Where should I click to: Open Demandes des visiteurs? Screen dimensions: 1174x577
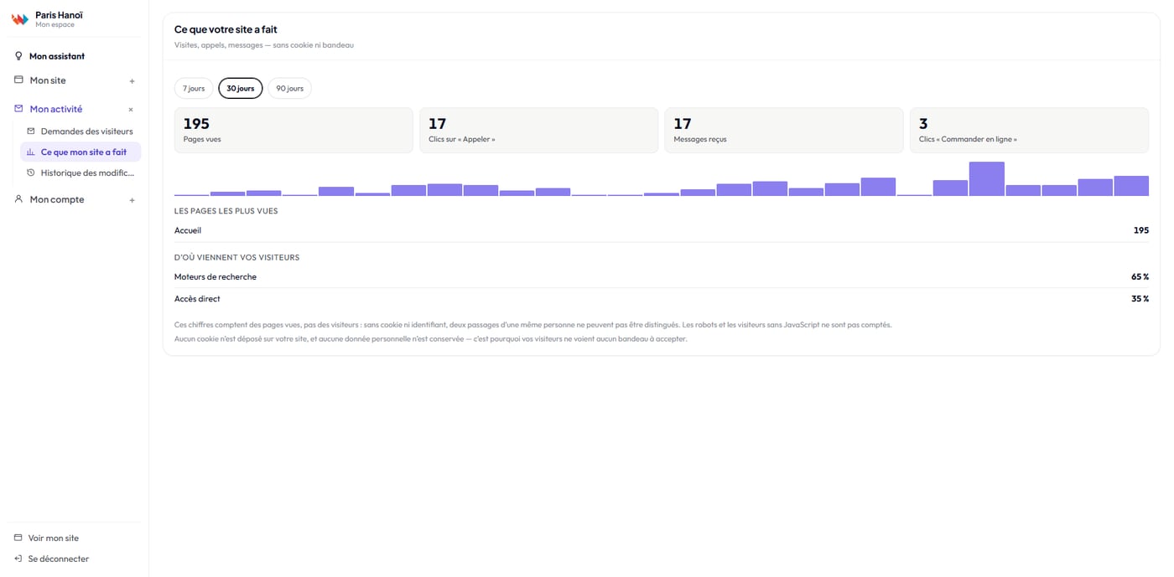click(81, 131)
